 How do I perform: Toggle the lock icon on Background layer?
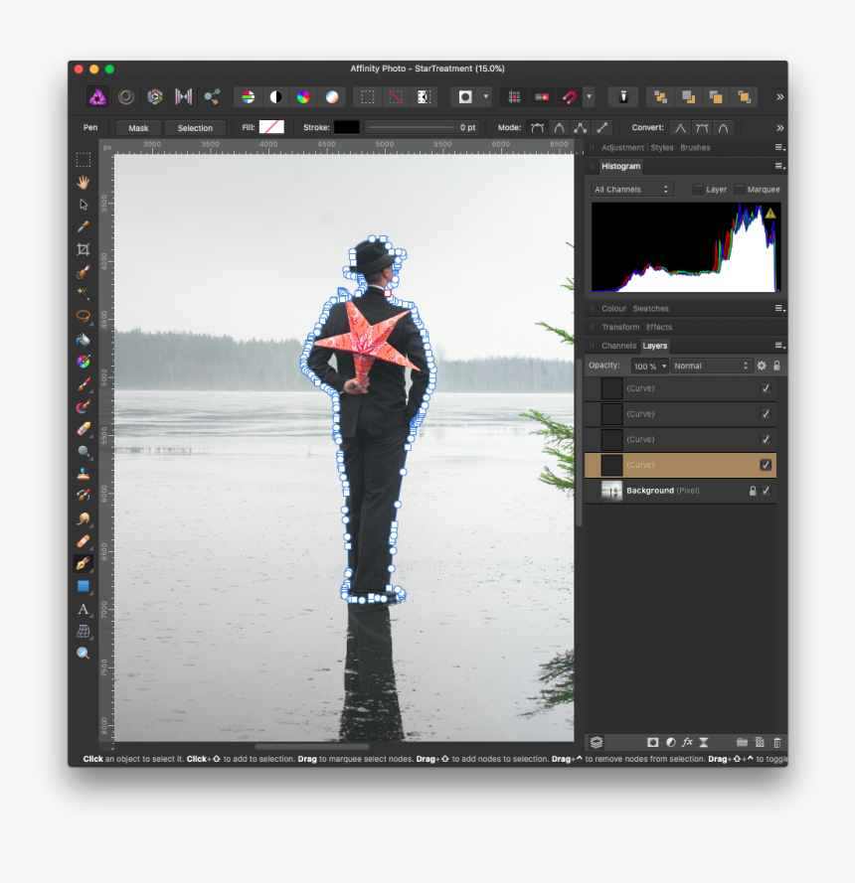click(753, 490)
